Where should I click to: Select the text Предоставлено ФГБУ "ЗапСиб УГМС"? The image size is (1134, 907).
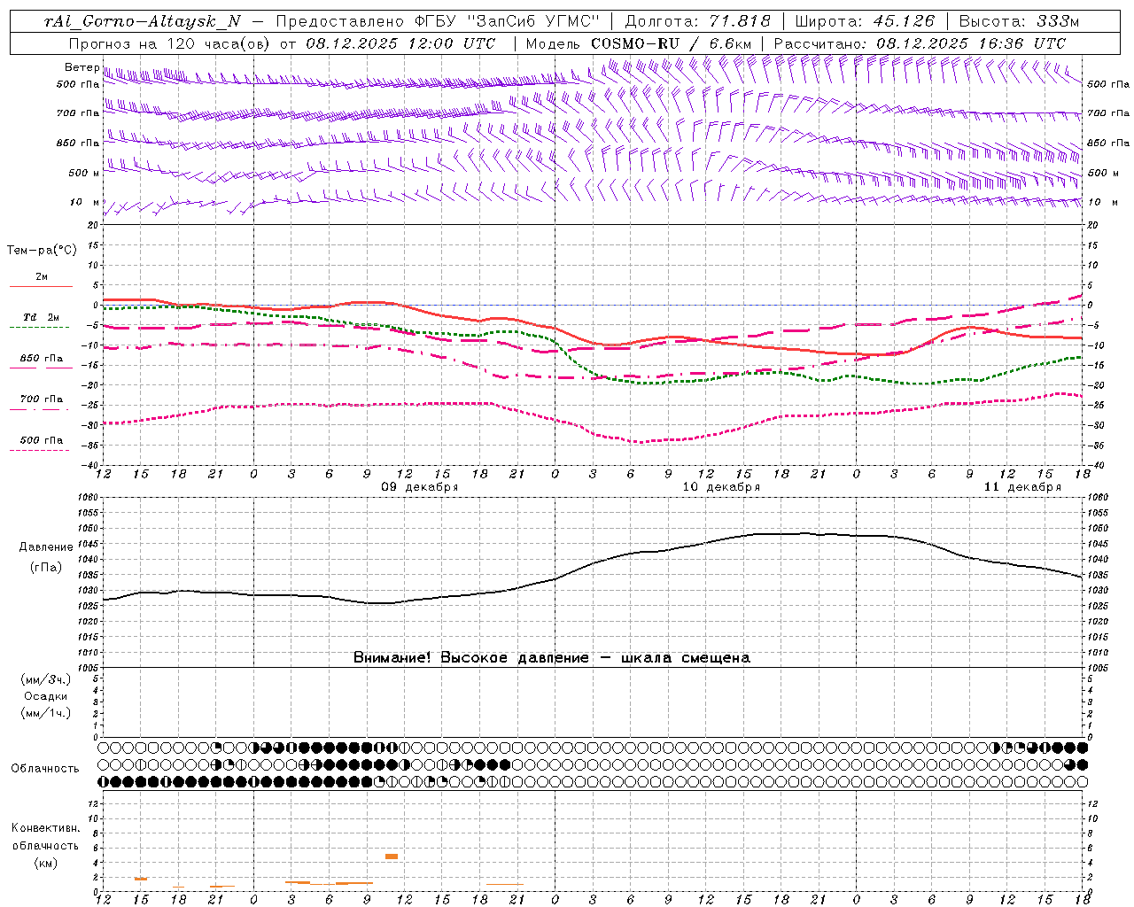[x=437, y=21]
